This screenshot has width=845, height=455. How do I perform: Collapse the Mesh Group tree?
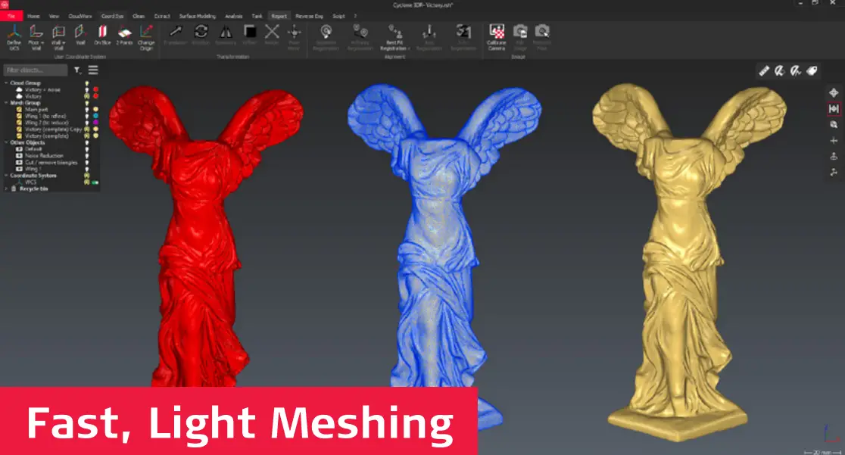click(x=5, y=102)
